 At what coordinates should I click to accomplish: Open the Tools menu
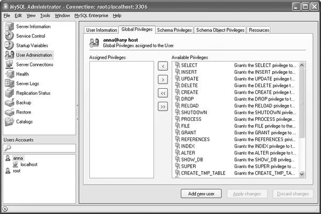(x=45, y=16)
